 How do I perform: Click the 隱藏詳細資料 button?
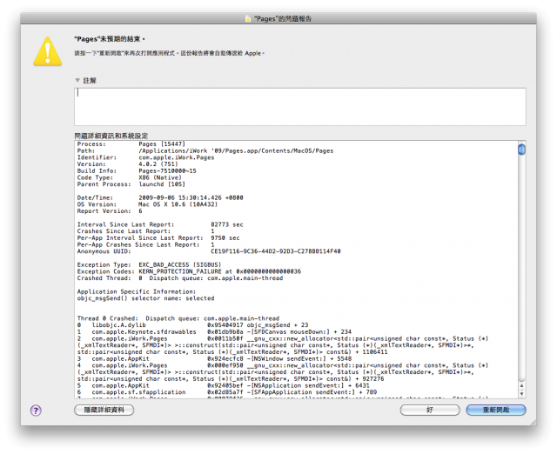click(104, 410)
